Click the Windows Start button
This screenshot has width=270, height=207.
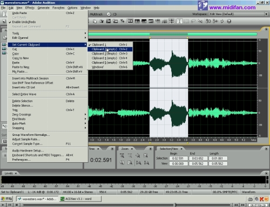[x=6, y=199]
